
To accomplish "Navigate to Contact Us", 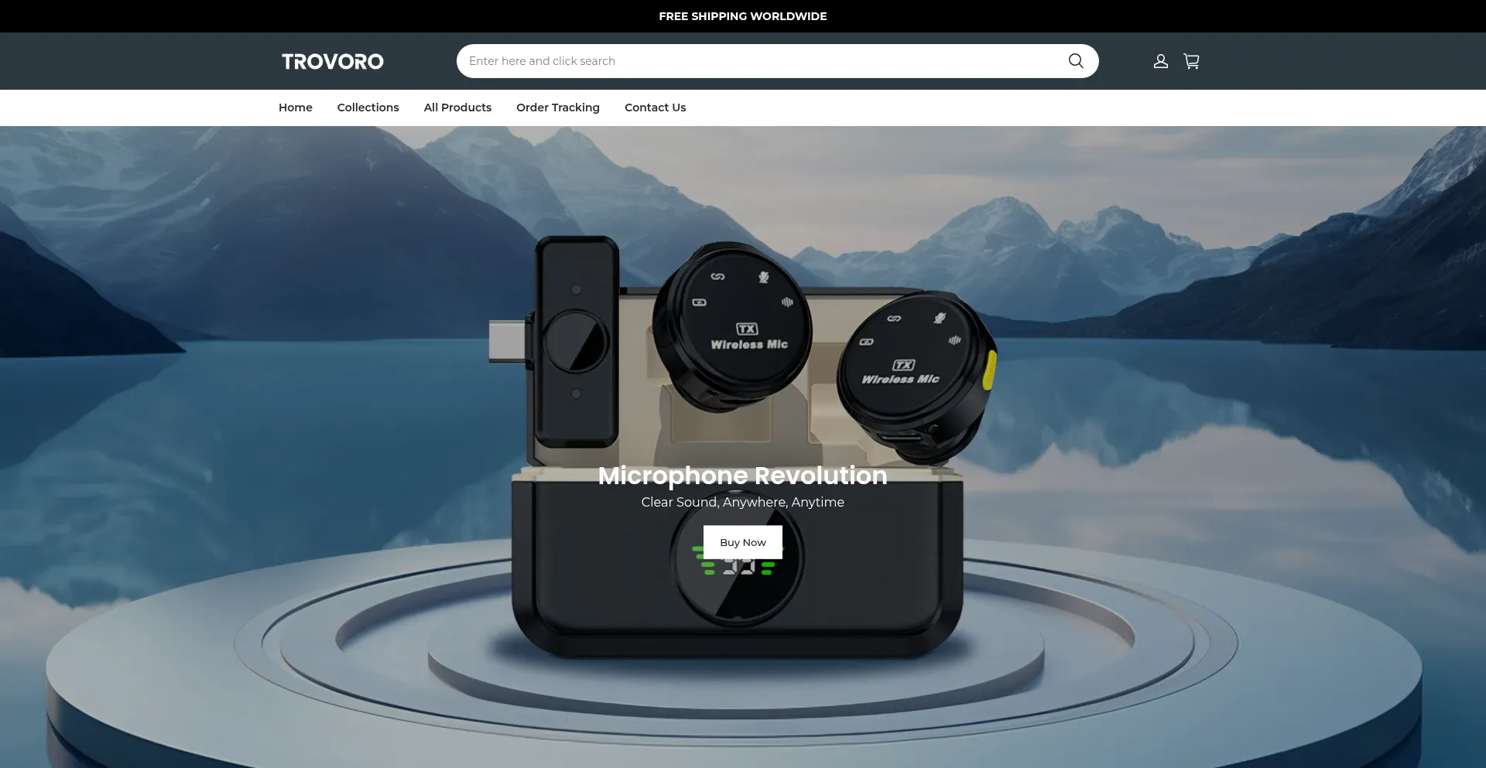I will click(x=655, y=108).
